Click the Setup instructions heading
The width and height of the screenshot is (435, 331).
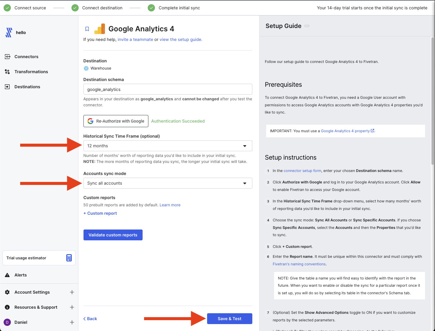click(x=291, y=158)
